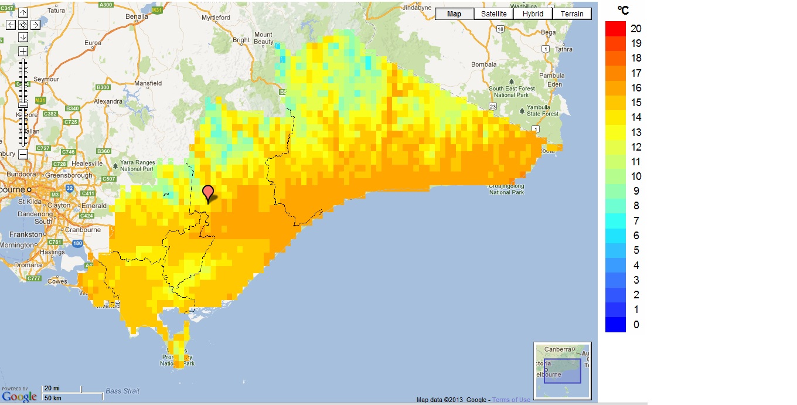Zoom in using the plus button
Screen dimensions: 797x405
pyautogui.click(x=23, y=51)
